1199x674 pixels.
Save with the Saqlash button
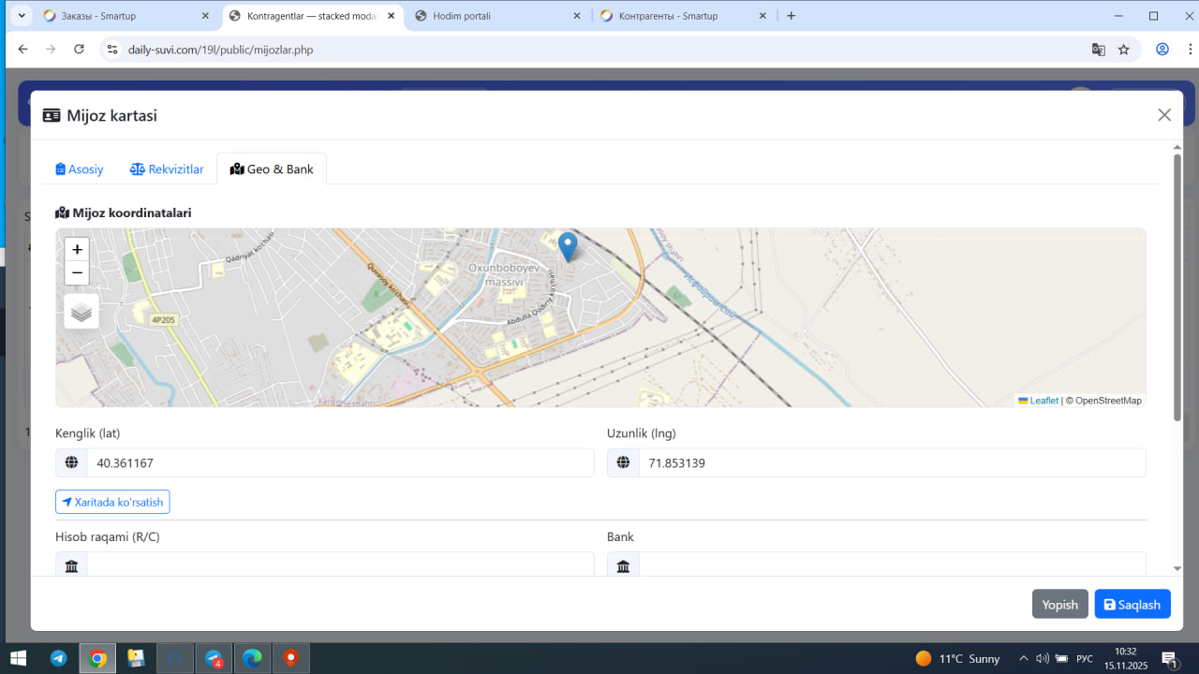point(1132,605)
